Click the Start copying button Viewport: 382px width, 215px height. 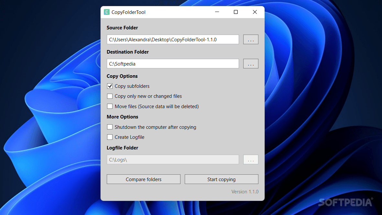222,179
